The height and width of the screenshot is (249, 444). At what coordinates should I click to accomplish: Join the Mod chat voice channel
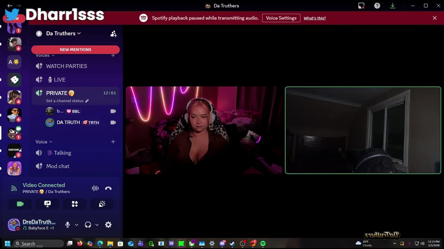coord(76,166)
